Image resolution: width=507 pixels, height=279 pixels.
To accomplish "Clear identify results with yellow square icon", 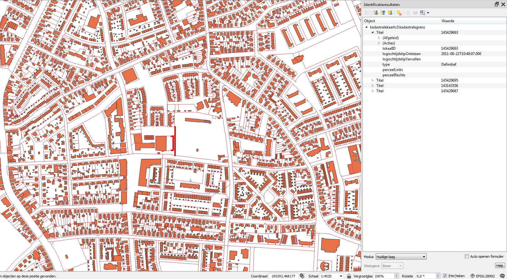I will click(399, 13).
